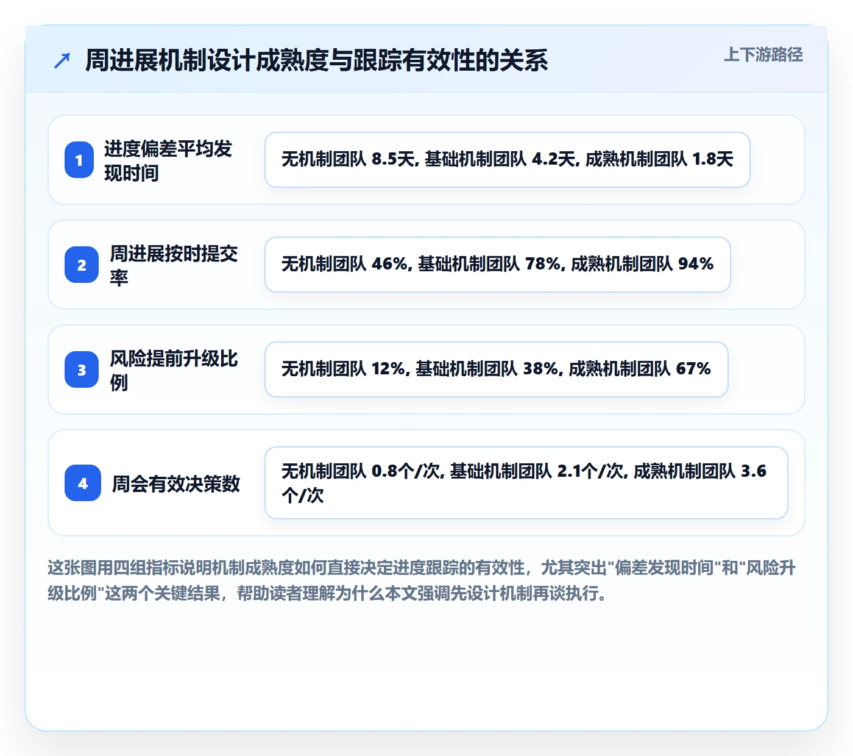This screenshot has height=756, width=853.
Task: Click the number 3 badge
Action: (82, 369)
